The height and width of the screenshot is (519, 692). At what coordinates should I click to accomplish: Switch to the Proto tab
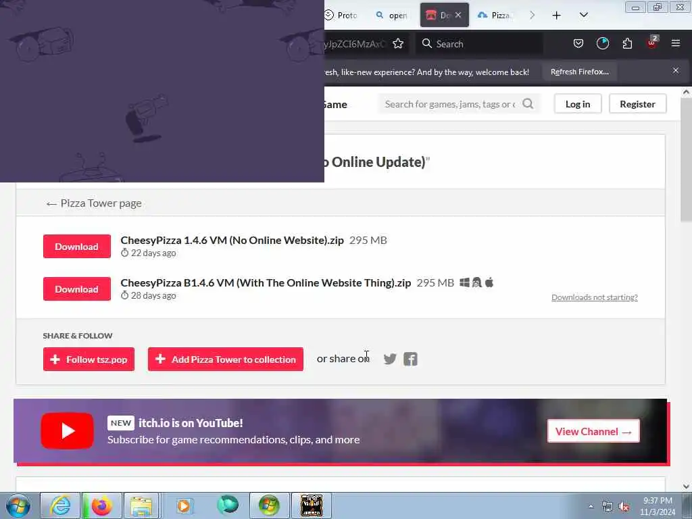[341, 16]
